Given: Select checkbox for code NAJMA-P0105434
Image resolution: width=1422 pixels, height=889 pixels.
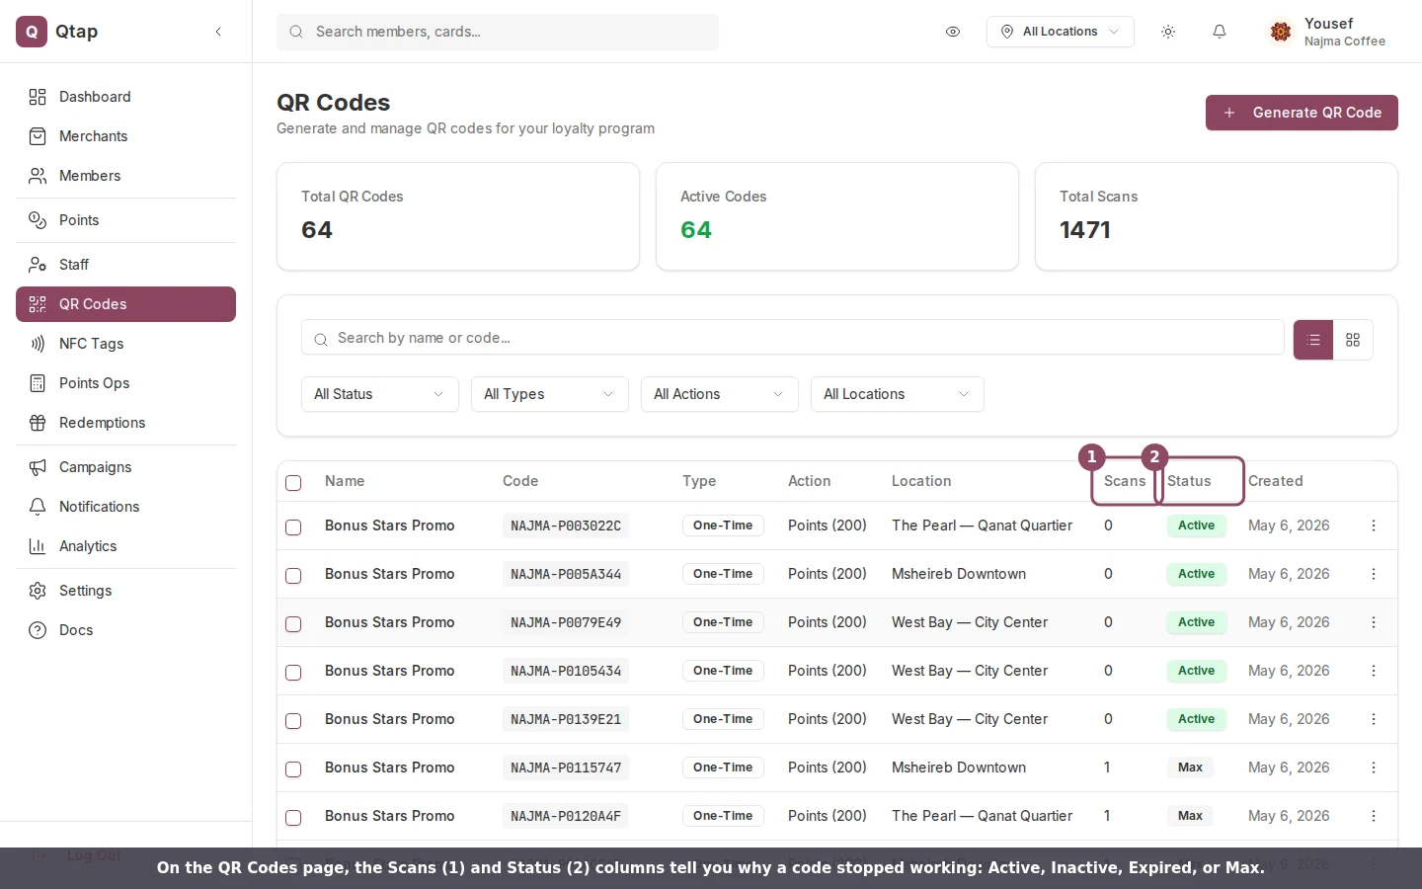Looking at the screenshot, I should [293, 673].
